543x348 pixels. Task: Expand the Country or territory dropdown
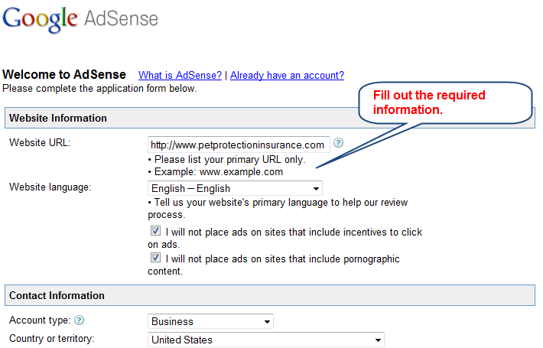coord(266,340)
